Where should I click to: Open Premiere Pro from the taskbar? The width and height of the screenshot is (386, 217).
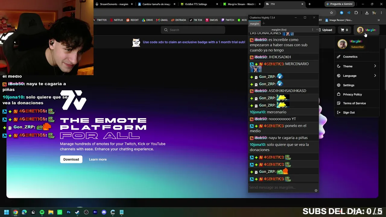point(95,212)
